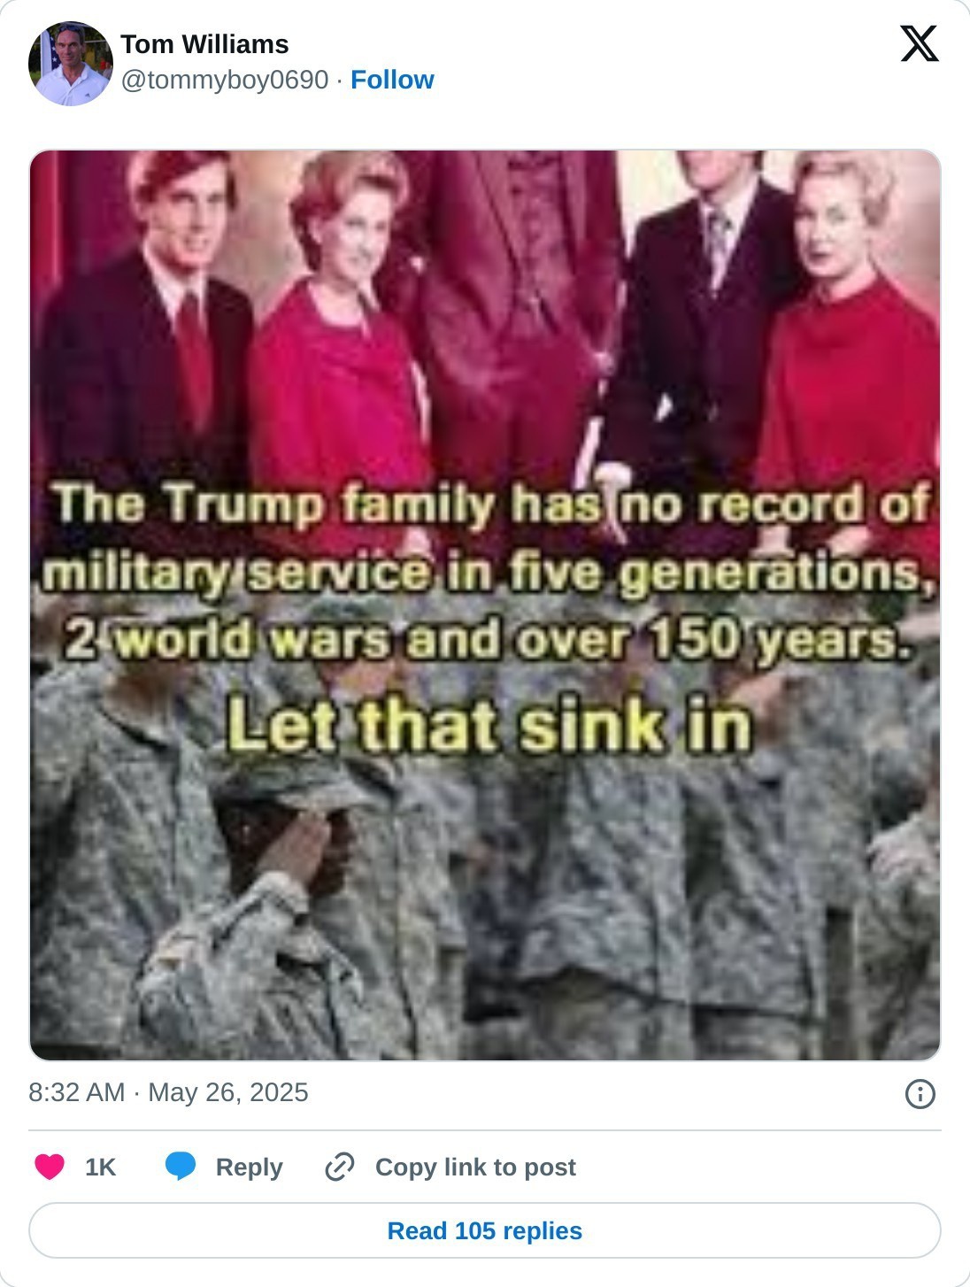
Task: Open Read 105 replies button
Action: point(485,1230)
